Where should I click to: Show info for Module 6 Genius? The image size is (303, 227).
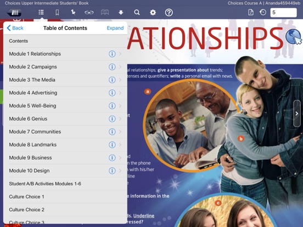(x=112, y=119)
